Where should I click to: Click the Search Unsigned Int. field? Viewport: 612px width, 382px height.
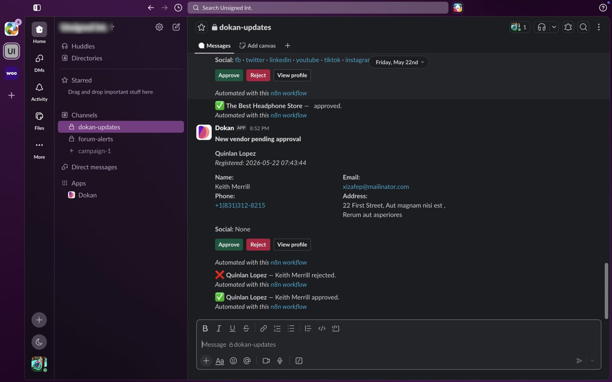(x=318, y=8)
